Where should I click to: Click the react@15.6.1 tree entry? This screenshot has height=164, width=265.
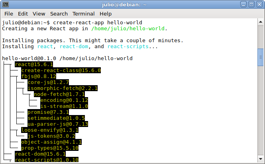click(x=34, y=64)
